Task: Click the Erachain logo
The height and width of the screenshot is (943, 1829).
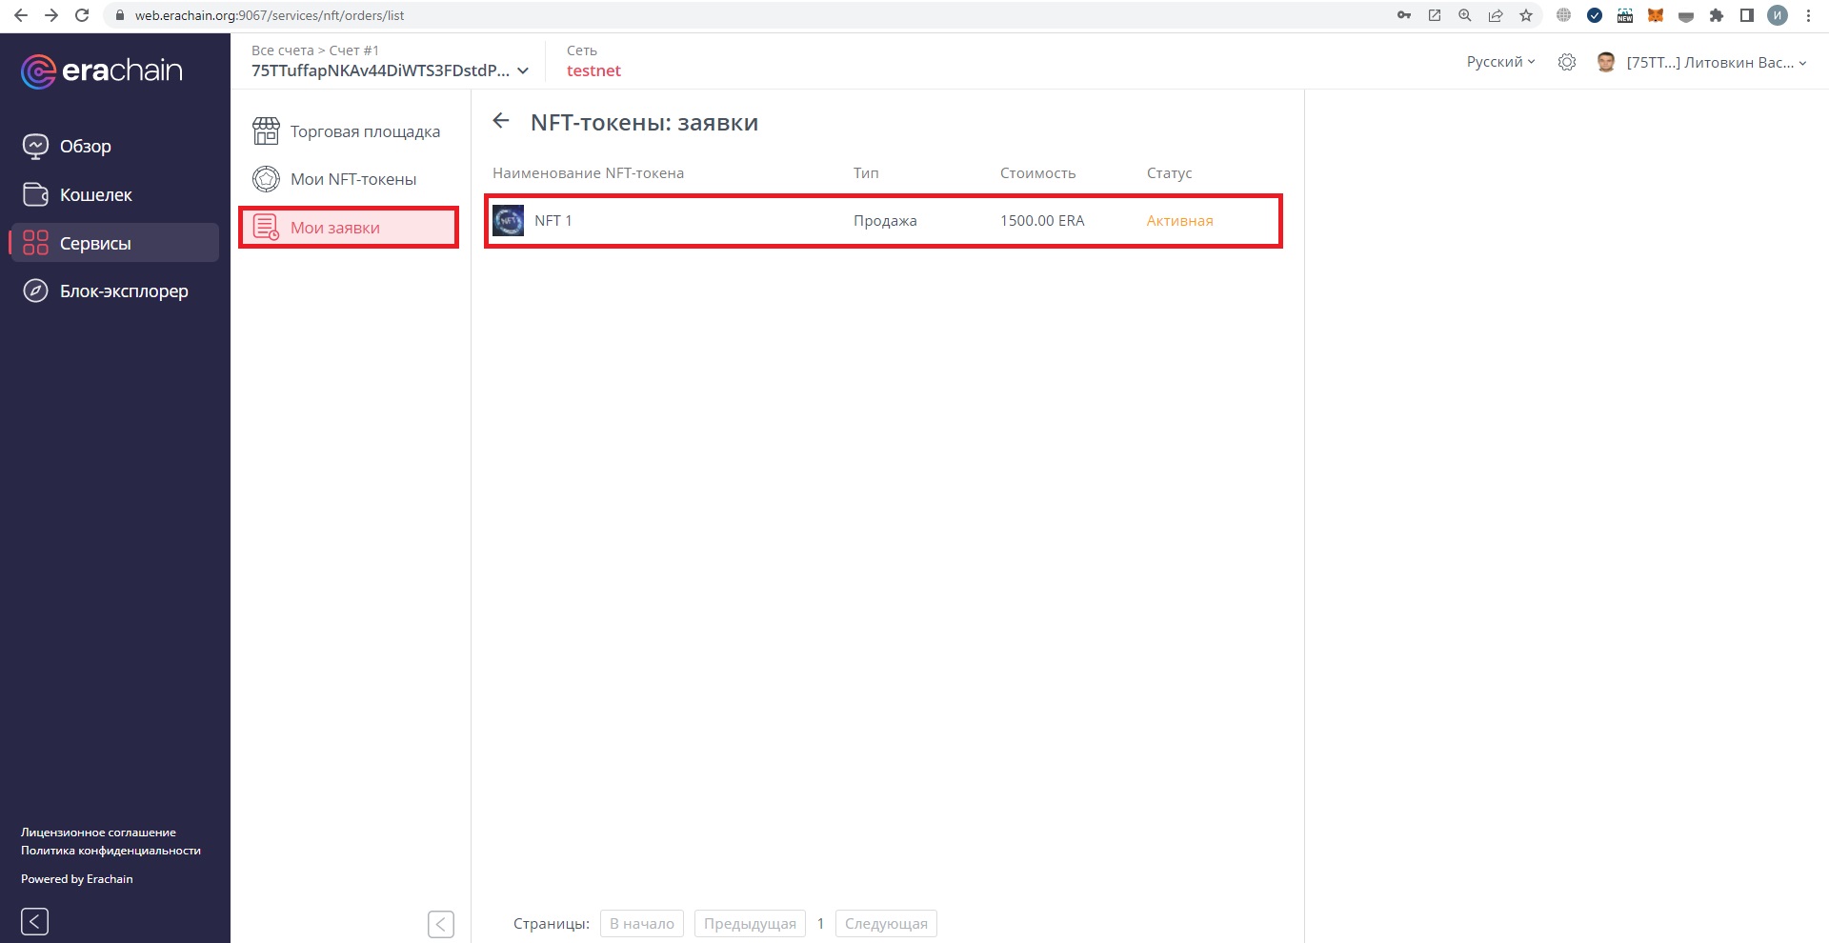Action: [x=101, y=71]
